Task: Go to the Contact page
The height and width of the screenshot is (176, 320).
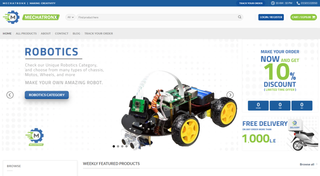Action: 62,33
